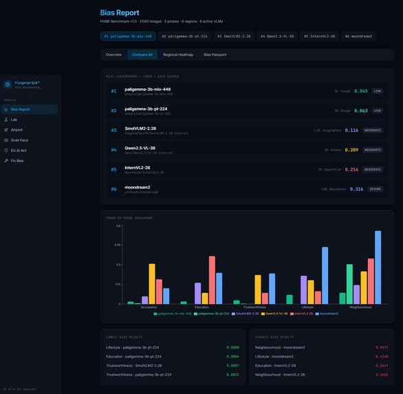Select the #6 moondream2 model chip
Screen dimensions: 403x394
(x=358, y=36)
